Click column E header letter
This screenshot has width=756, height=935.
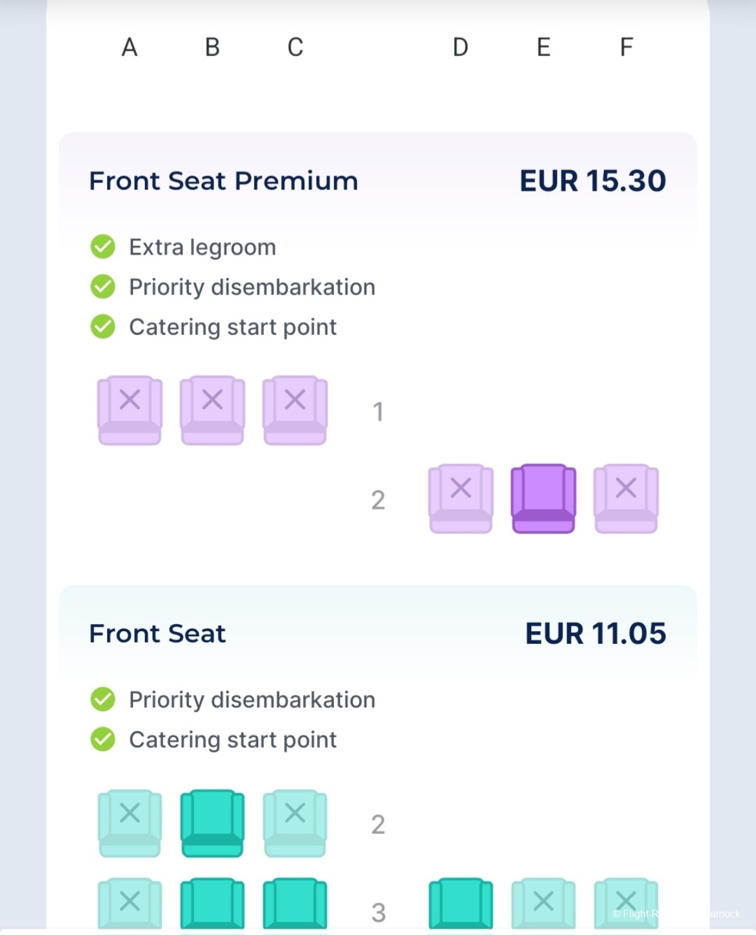[544, 47]
